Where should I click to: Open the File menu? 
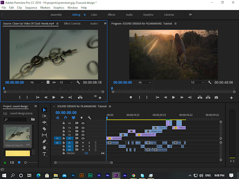pos(4,8)
